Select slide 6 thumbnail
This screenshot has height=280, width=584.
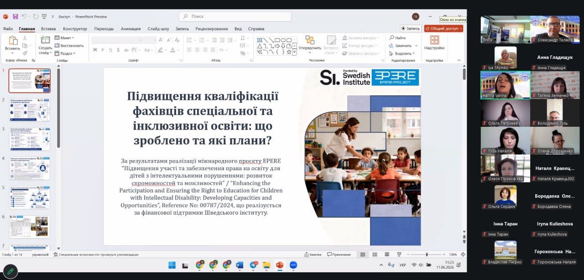click(x=30, y=227)
